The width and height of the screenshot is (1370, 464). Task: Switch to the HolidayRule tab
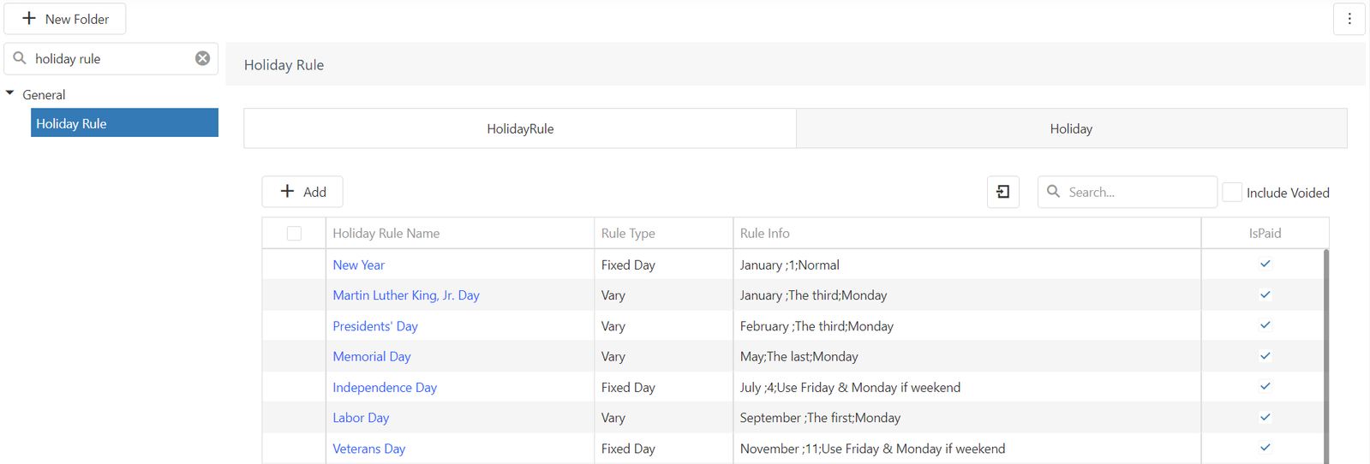(x=520, y=128)
